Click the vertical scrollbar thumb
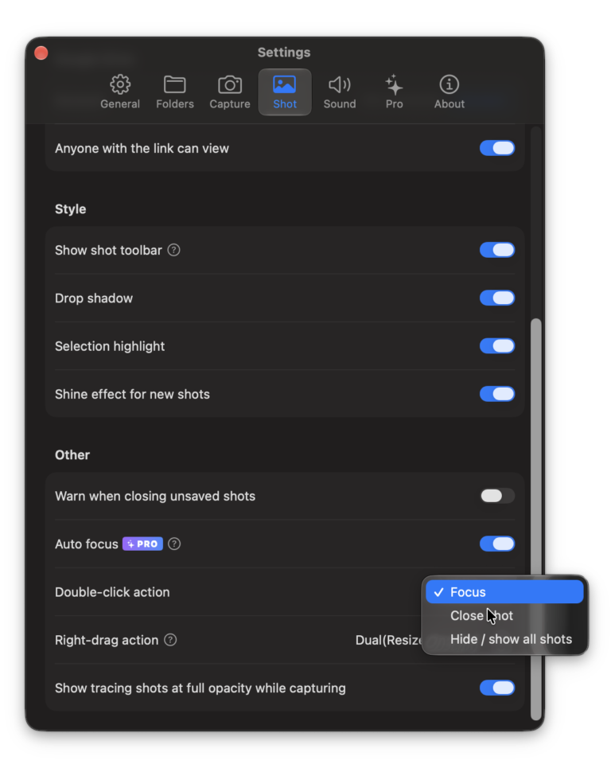611x768 pixels. coord(536,519)
